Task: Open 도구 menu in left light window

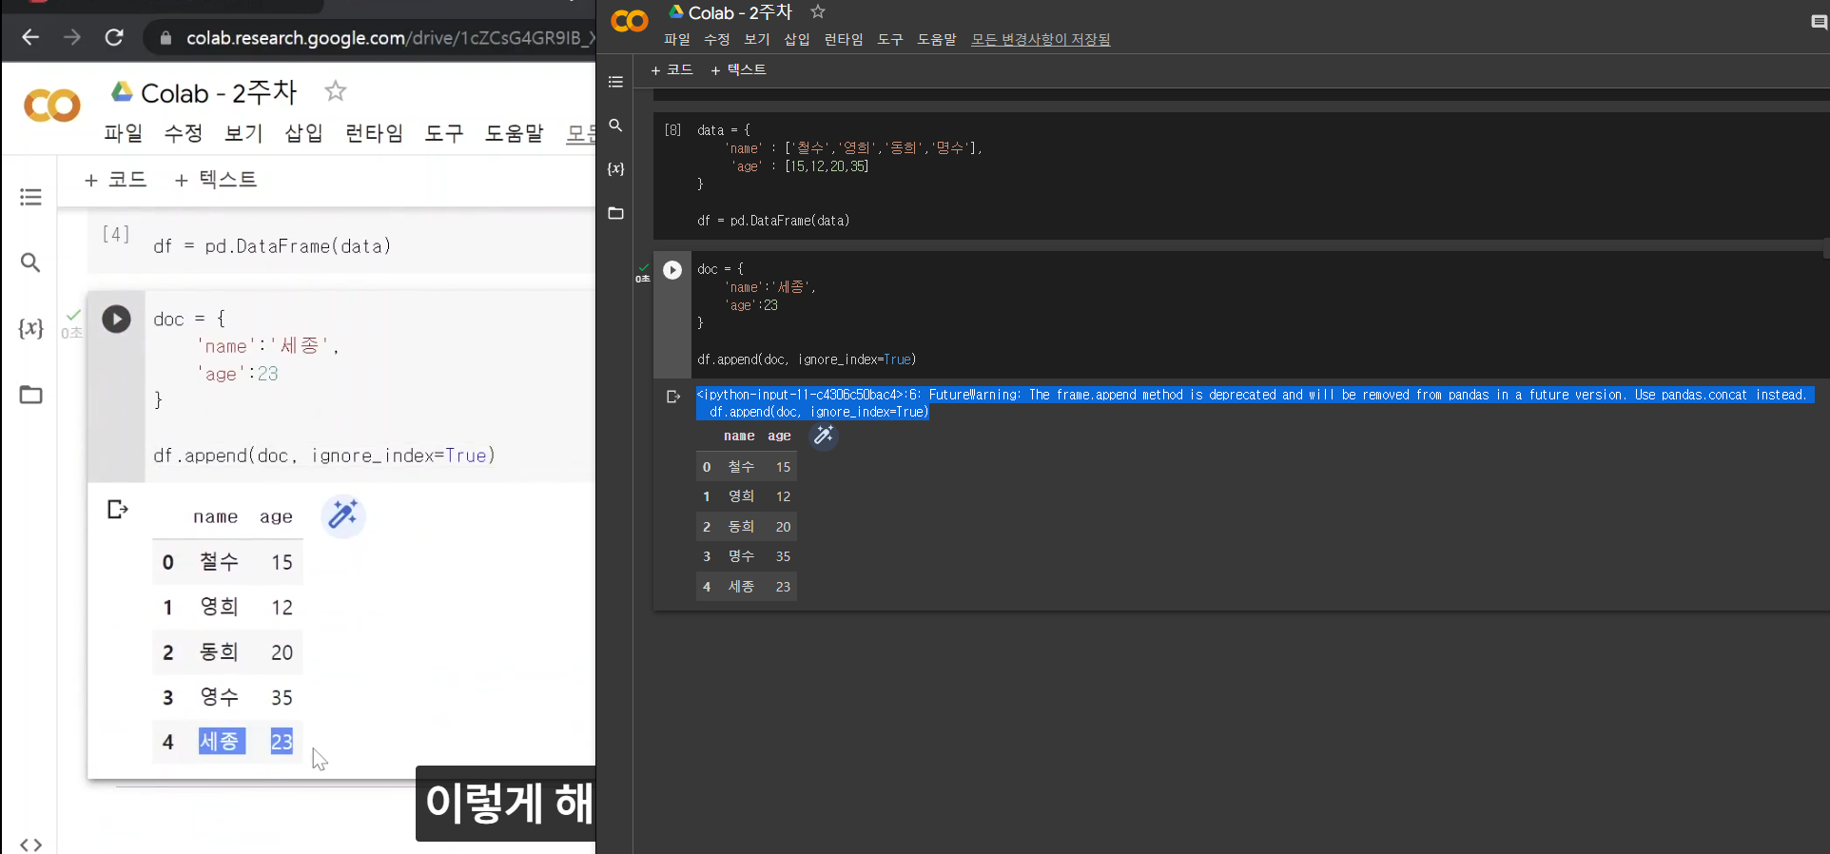Action: click(444, 133)
